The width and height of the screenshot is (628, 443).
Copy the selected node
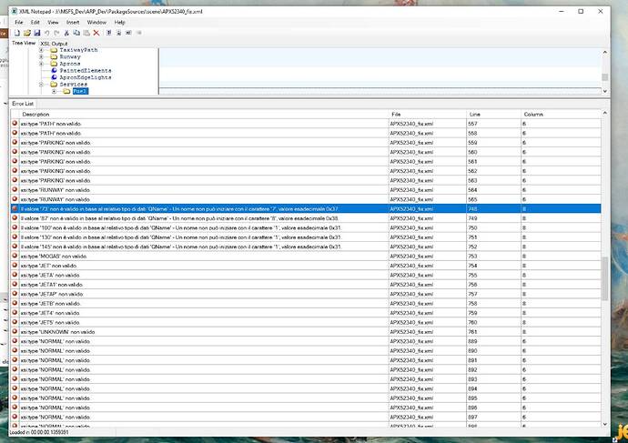pyautogui.click(x=76, y=33)
